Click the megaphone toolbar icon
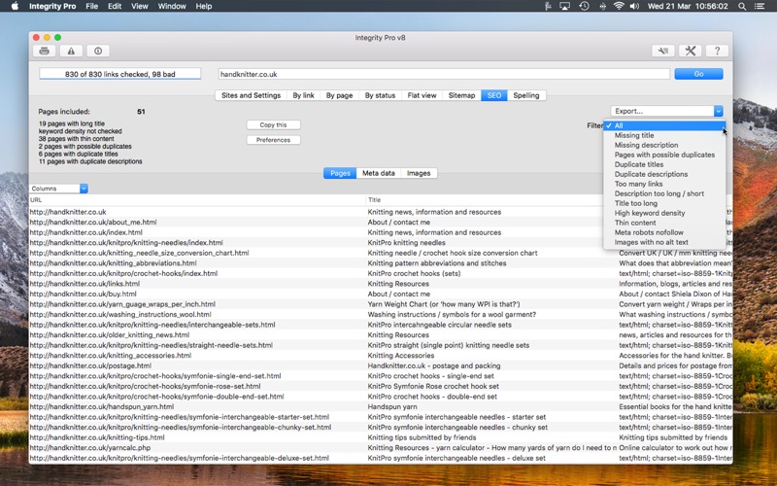 point(663,51)
